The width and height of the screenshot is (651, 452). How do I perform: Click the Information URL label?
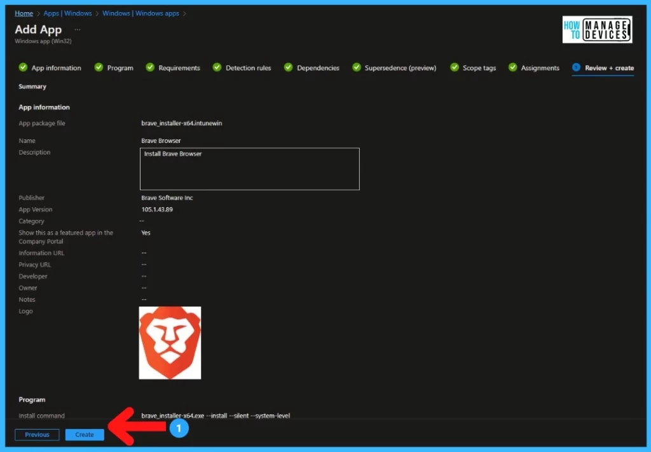pos(41,253)
